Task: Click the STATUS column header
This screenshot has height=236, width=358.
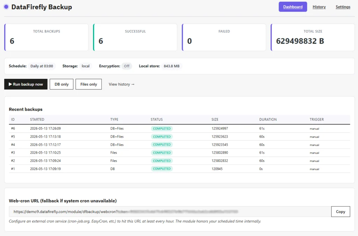Action: tap(157, 119)
